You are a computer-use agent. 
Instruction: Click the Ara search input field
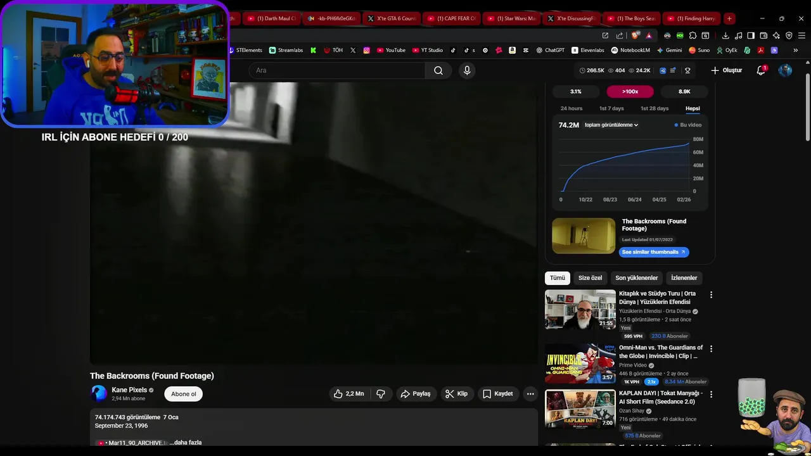tap(337, 70)
